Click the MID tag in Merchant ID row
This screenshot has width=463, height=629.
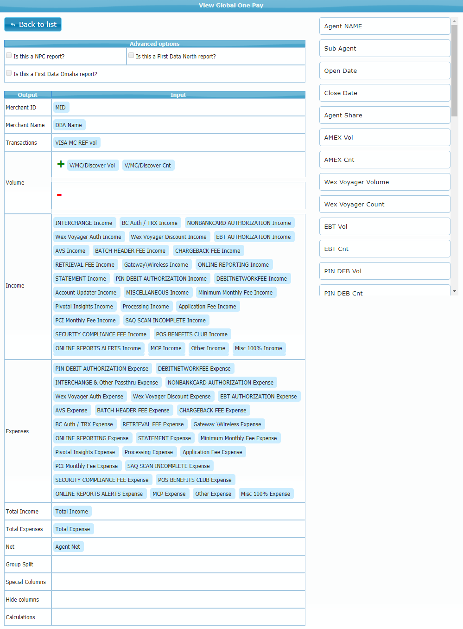tap(61, 108)
